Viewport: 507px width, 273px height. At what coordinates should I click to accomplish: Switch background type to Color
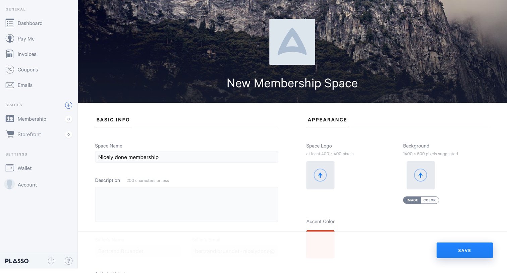pos(430,200)
